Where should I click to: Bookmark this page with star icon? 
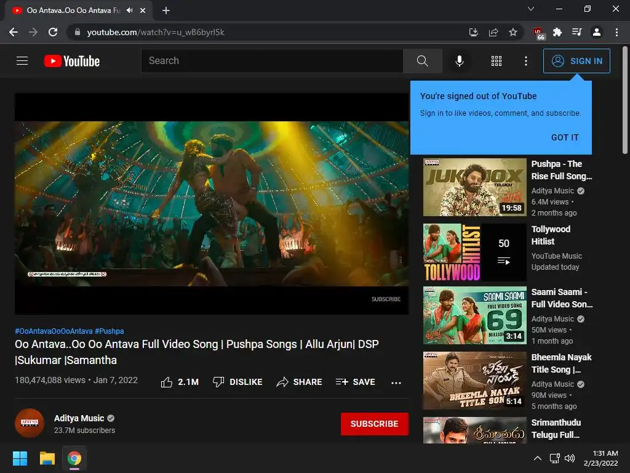pos(513,32)
